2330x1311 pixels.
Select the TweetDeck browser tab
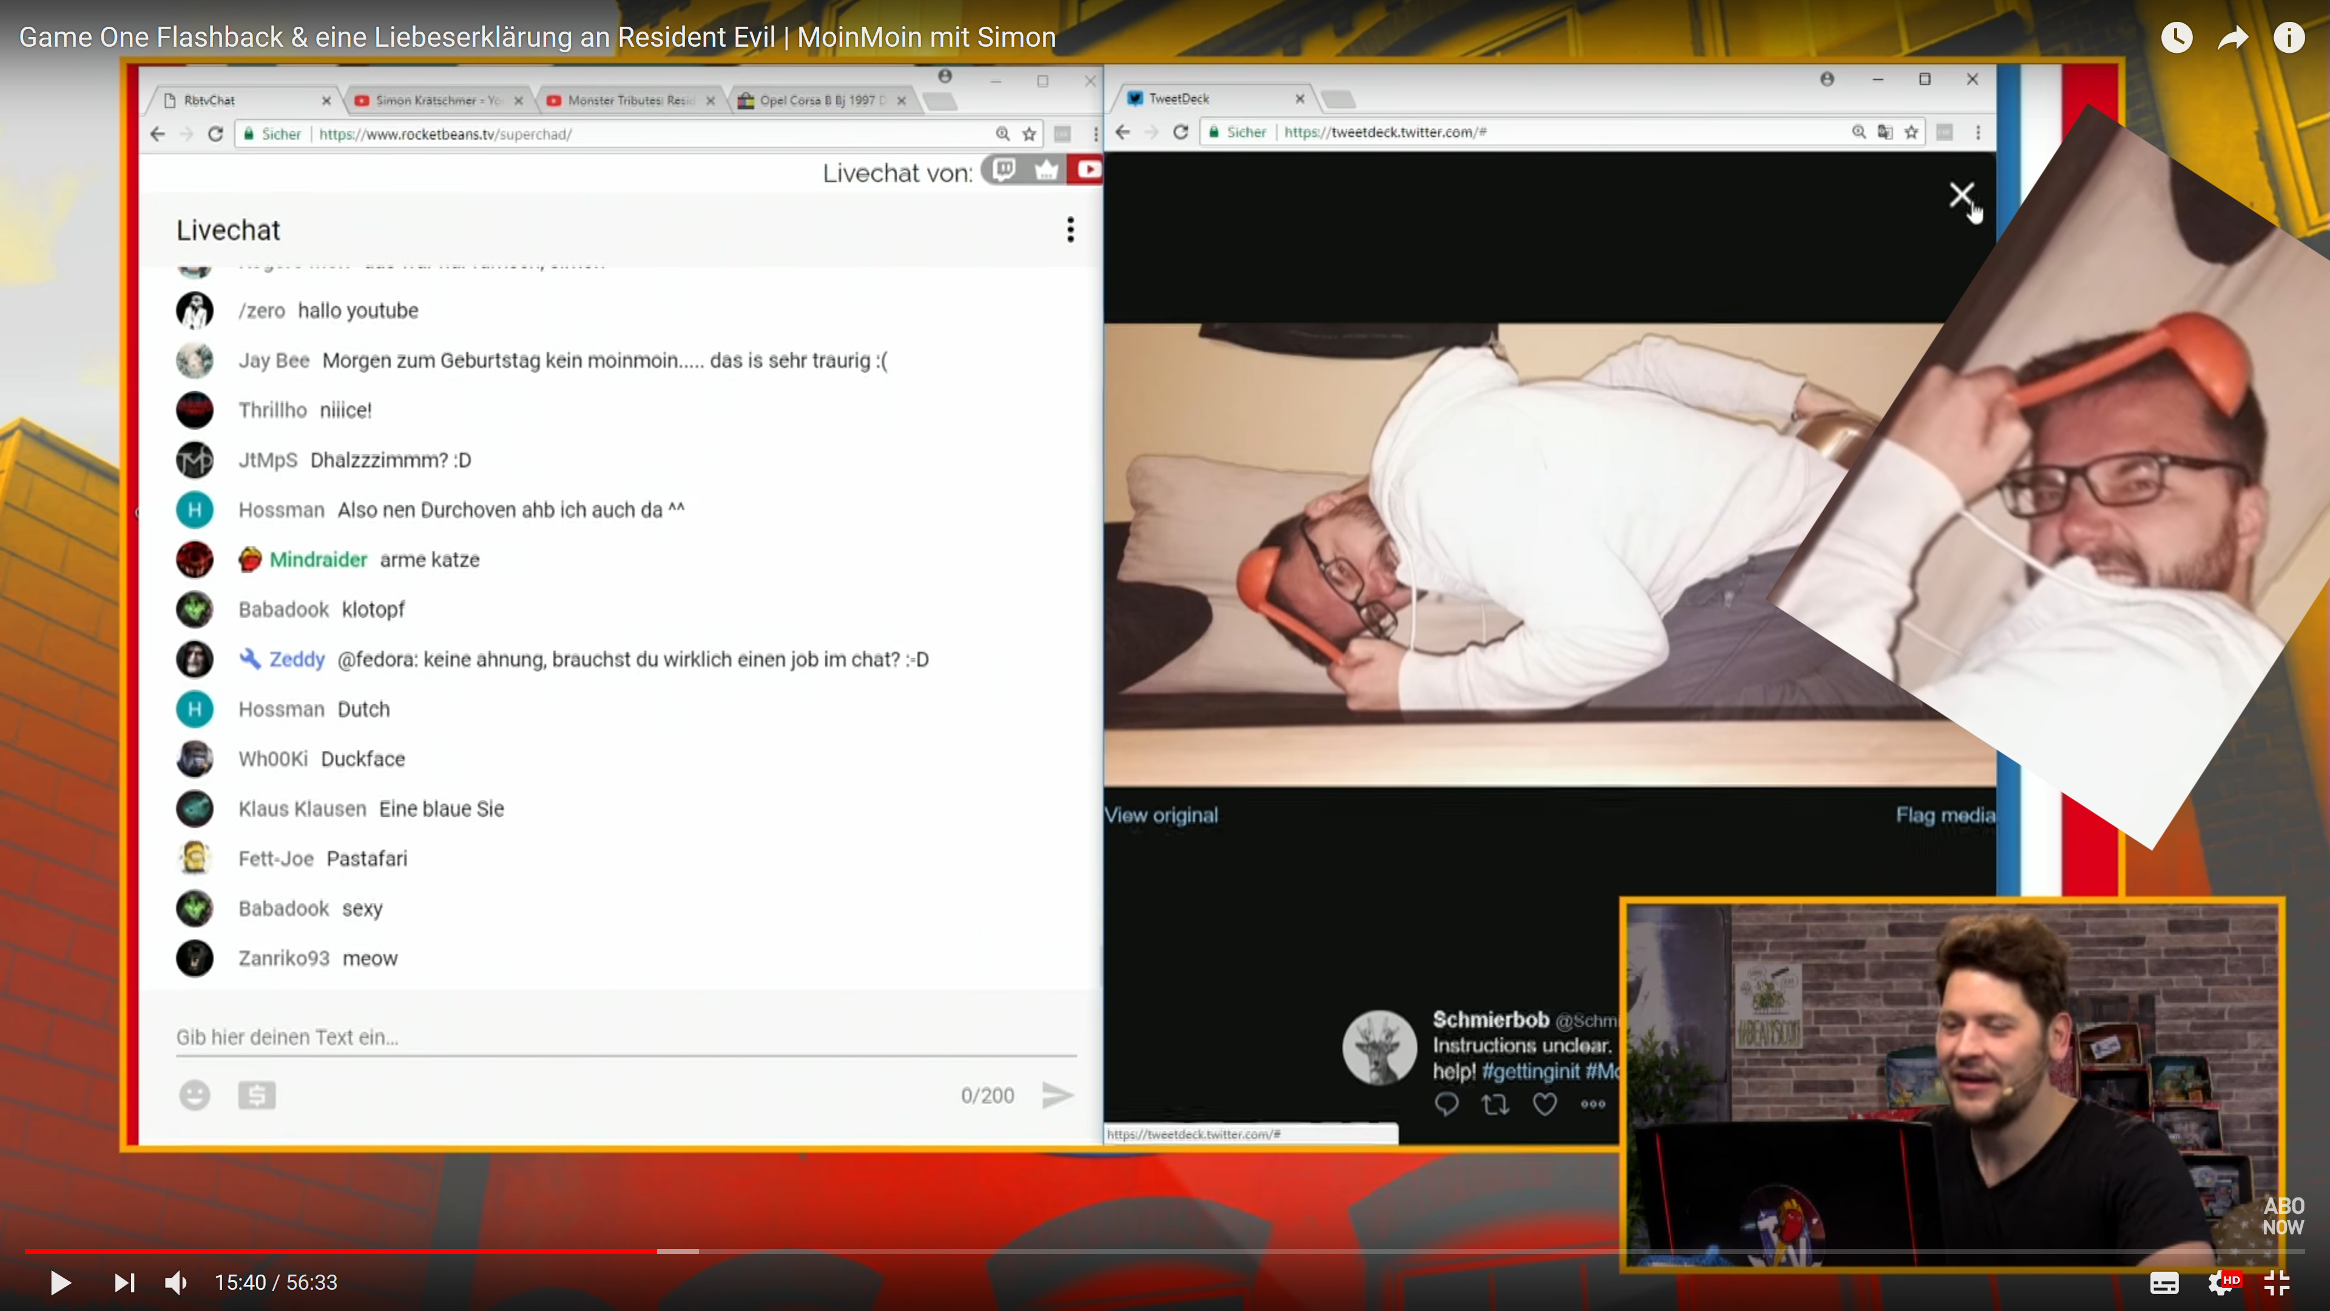1214,98
